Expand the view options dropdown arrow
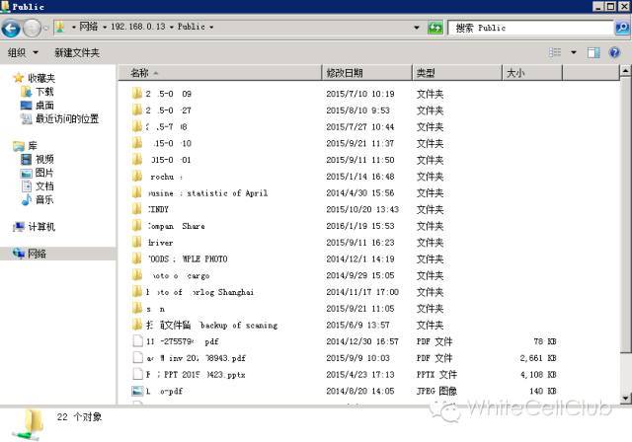632x442 pixels. coord(573,52)
